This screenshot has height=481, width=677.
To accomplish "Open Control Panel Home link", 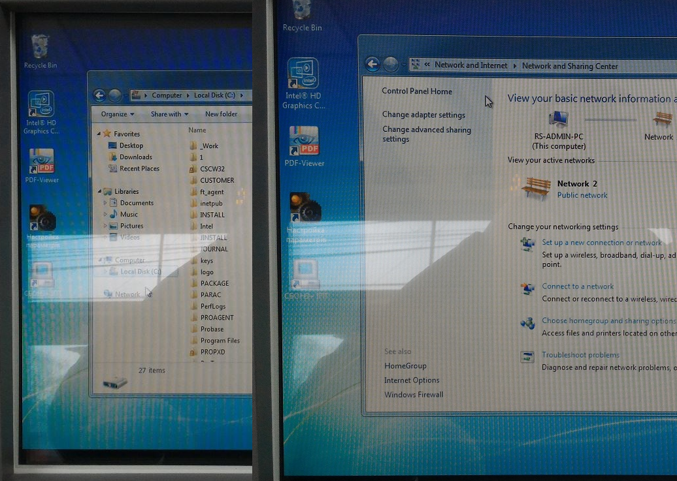I will tap(417, 91).
